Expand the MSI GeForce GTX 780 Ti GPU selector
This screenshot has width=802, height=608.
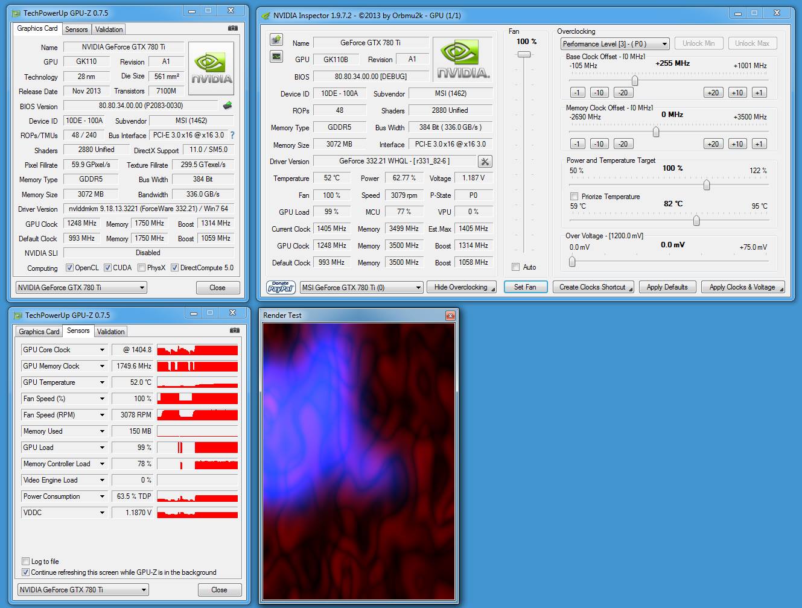click(x=361, y=288)
